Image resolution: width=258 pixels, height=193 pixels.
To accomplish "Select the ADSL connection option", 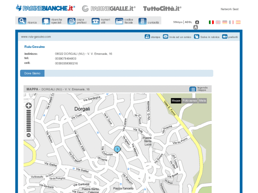I will [188, 22].
